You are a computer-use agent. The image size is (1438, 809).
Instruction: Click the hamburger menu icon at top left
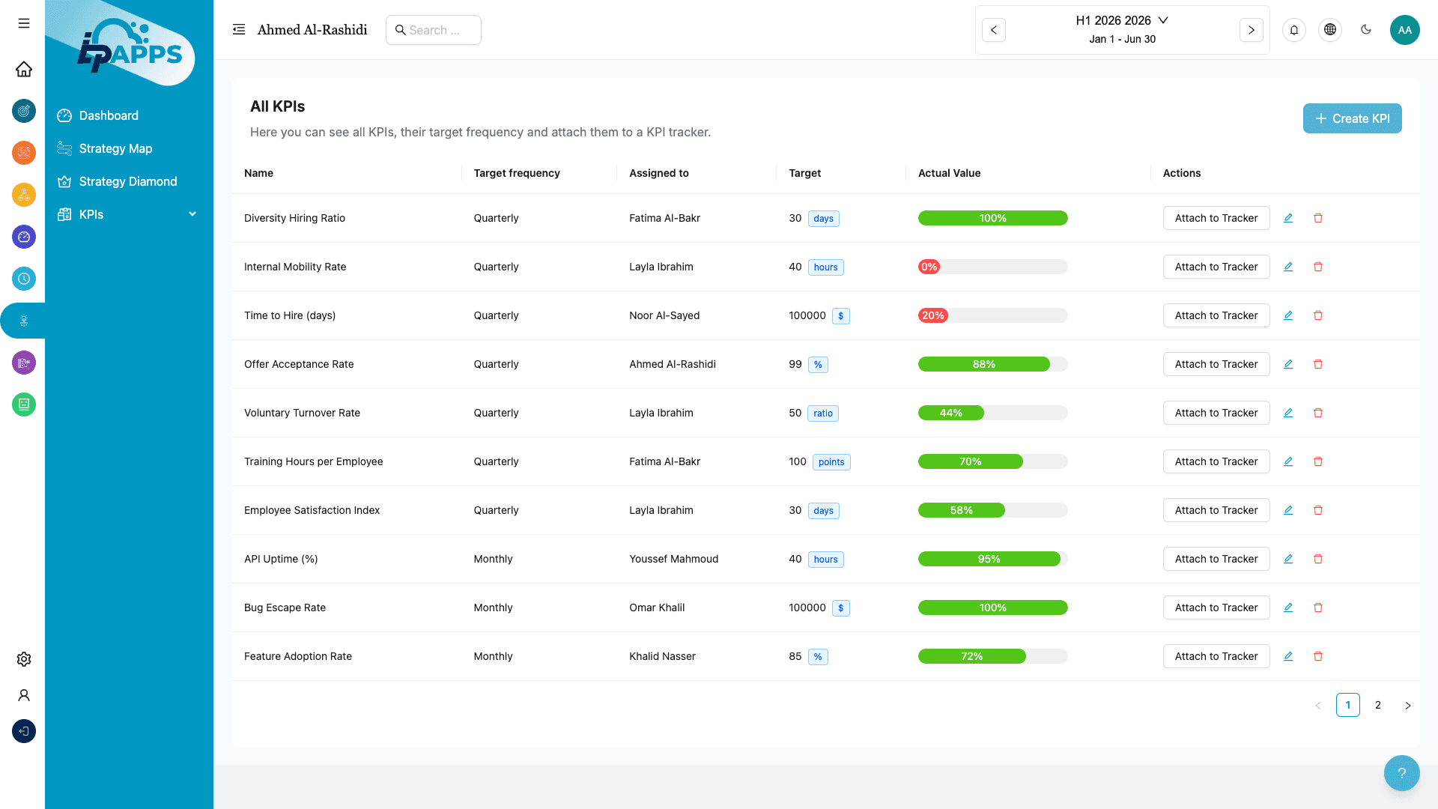pos(23,23)
